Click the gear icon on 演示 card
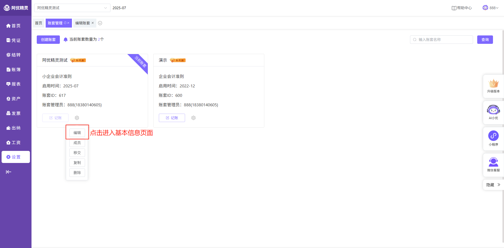Image resolution: width=504 pixels, height=248 pixels. [x=193, y=118]
